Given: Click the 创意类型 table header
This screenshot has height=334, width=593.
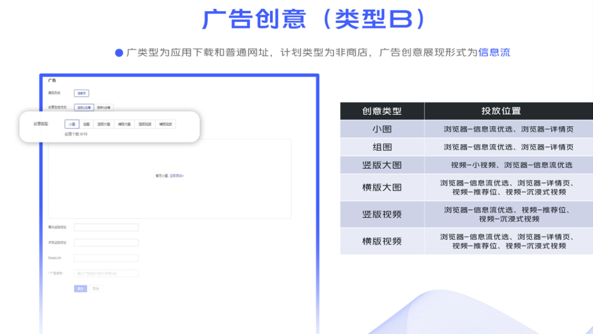Looking at the screenshot, I should 382,111.
